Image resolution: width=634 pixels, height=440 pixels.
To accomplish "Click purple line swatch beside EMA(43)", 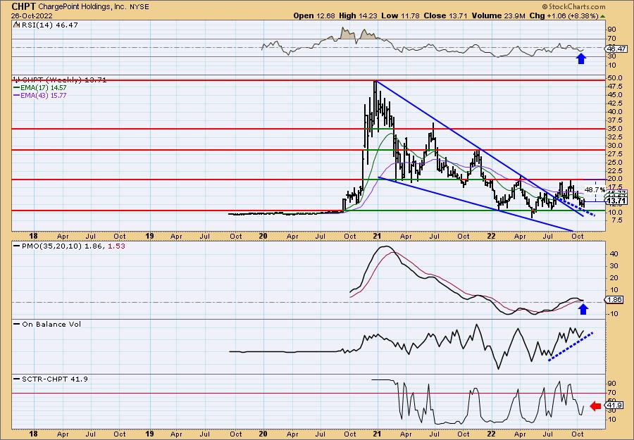I will tap(16, 96).
